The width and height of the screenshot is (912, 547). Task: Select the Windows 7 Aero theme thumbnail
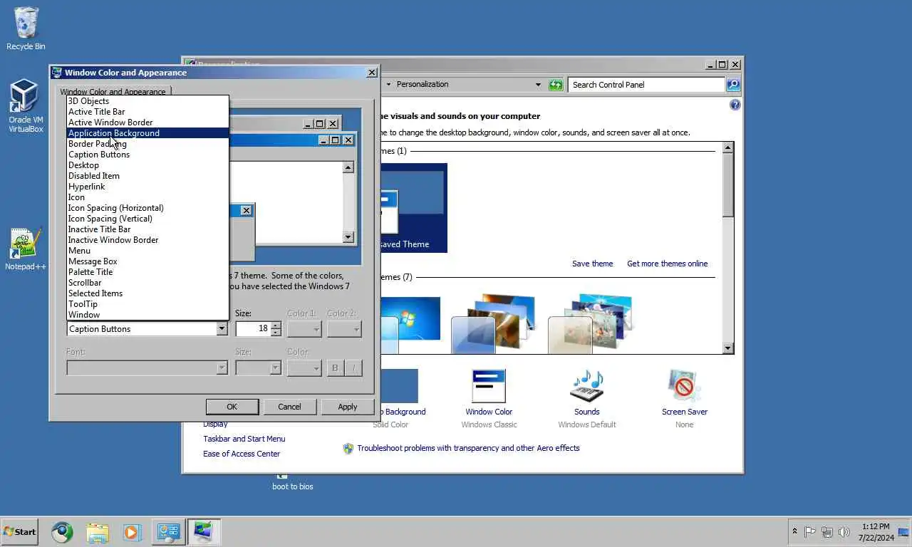coord(410,325)
